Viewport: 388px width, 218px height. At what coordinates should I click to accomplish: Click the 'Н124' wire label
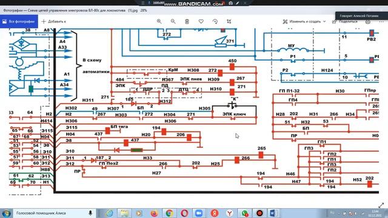pos(327,70)
